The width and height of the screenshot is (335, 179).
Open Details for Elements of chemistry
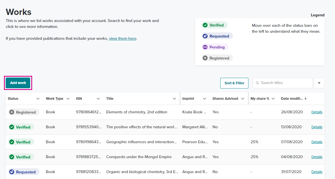(317, 112)
